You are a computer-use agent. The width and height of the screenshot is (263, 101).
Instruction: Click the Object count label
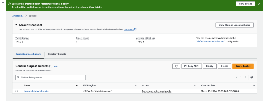pos(82,38)
